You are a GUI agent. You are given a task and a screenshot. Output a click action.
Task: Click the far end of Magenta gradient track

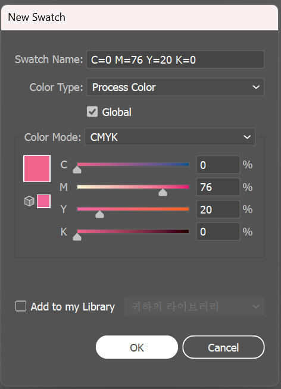click(187, 187)
